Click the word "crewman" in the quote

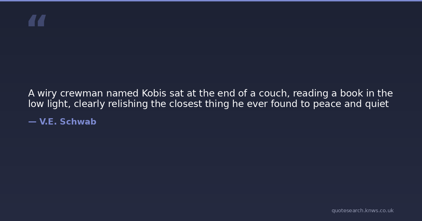pos(82,94)
